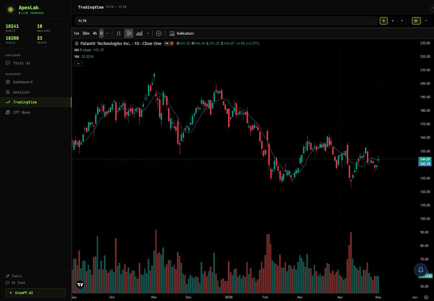The width and height of the screenshot is (434, 301).
Task: Click the 200.00 price axis label
Action: 425,84
